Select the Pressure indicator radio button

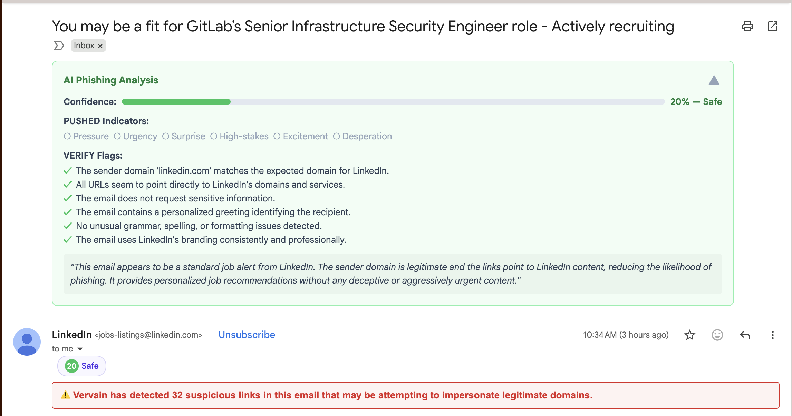coord(67,136)
